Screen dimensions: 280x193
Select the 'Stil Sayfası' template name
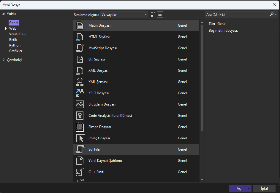(97, 59)
